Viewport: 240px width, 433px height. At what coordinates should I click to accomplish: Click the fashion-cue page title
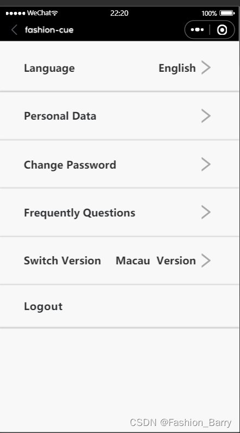click(x=49, y=30)
